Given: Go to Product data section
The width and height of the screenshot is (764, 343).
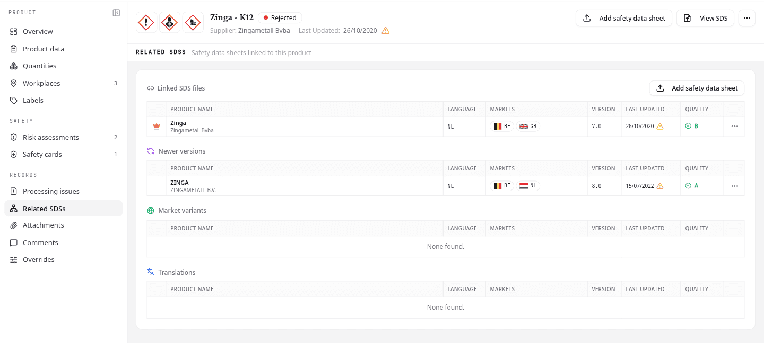Looking at the screenshot, I should click(64, 49).
